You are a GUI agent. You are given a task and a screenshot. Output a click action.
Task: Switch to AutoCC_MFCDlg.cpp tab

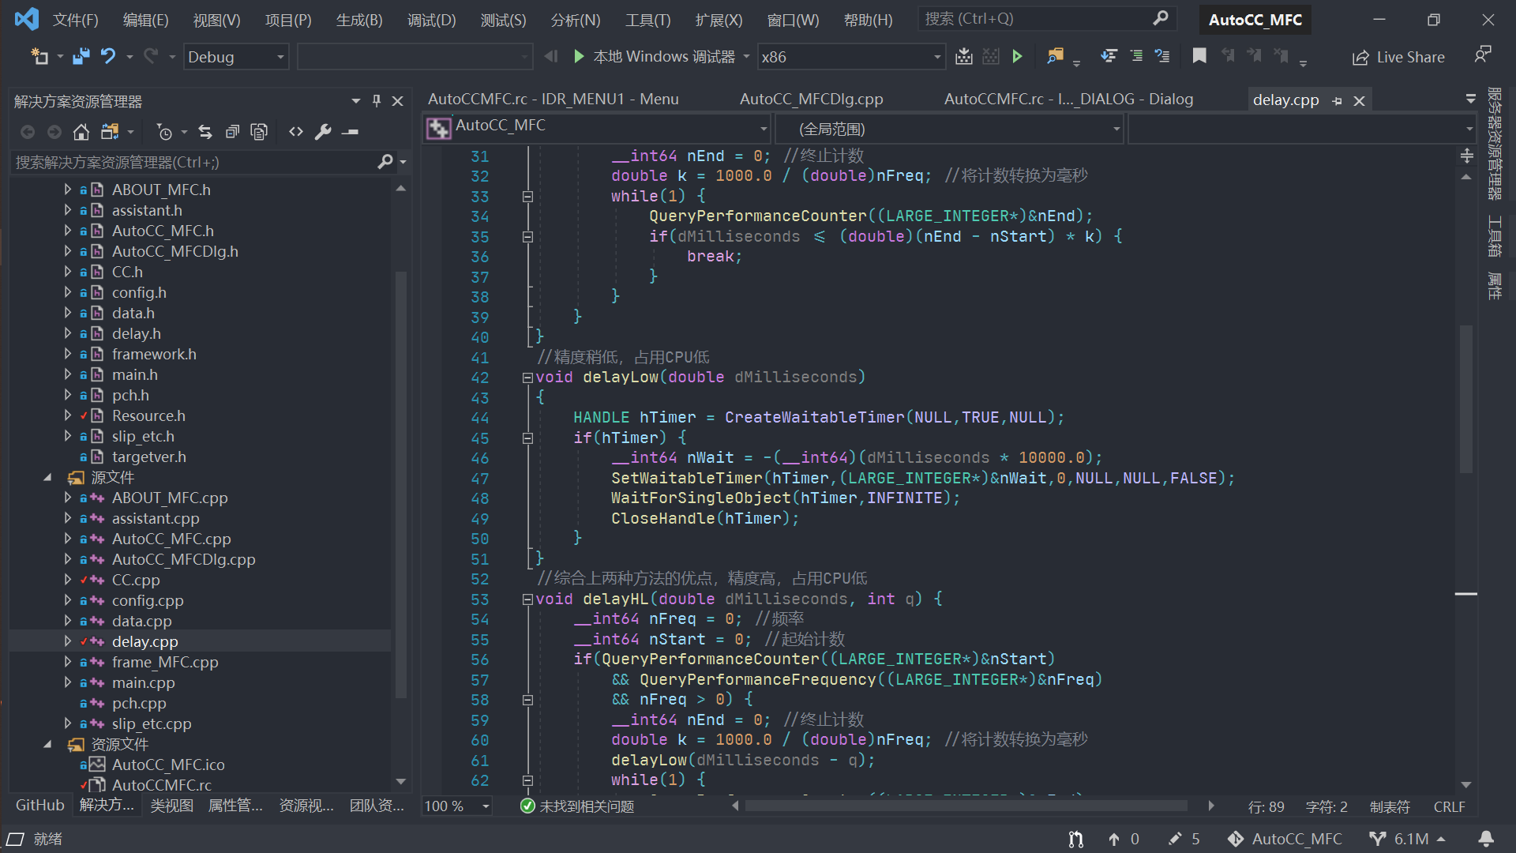(x=811, y=100)
